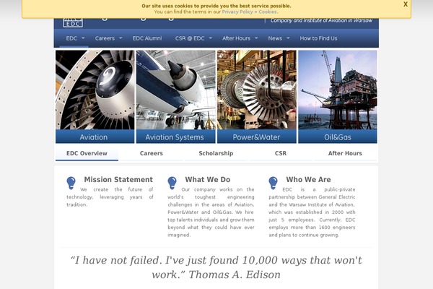Expand the Careers dropdown arrow in navbar
Image resolution: width=433 pixels, height=289 pixels.
click(x=121, y=38)
